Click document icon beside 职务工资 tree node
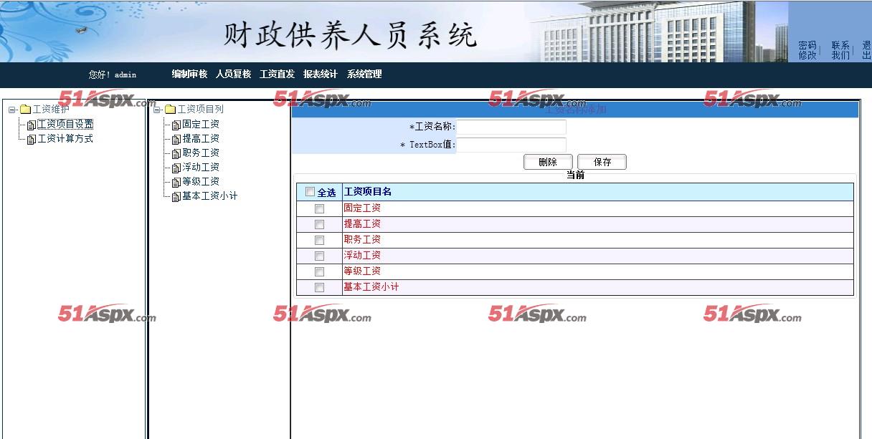Image resolution: width=872 pixels, height=439 pixels. (176, 153)
